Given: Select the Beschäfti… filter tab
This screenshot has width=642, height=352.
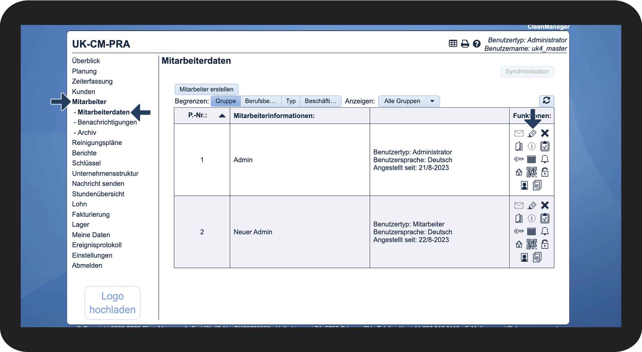Looking at the screenshot, I should [320, 101].
